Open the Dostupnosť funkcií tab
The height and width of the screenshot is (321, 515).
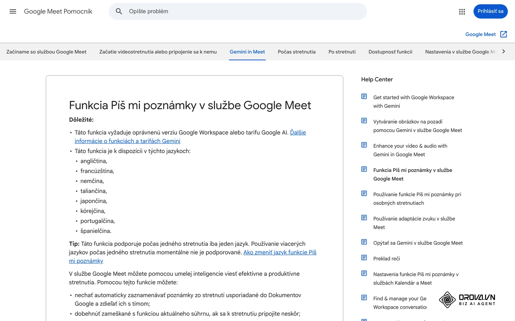(x=390, y=52)
